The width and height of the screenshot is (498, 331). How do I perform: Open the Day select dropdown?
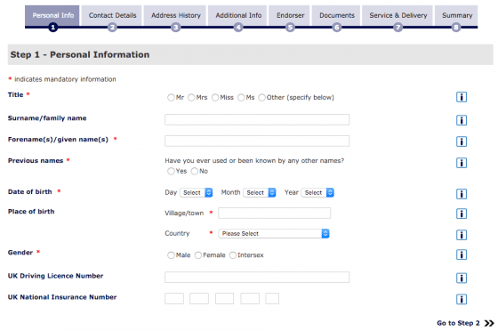[x=196, y=192]
